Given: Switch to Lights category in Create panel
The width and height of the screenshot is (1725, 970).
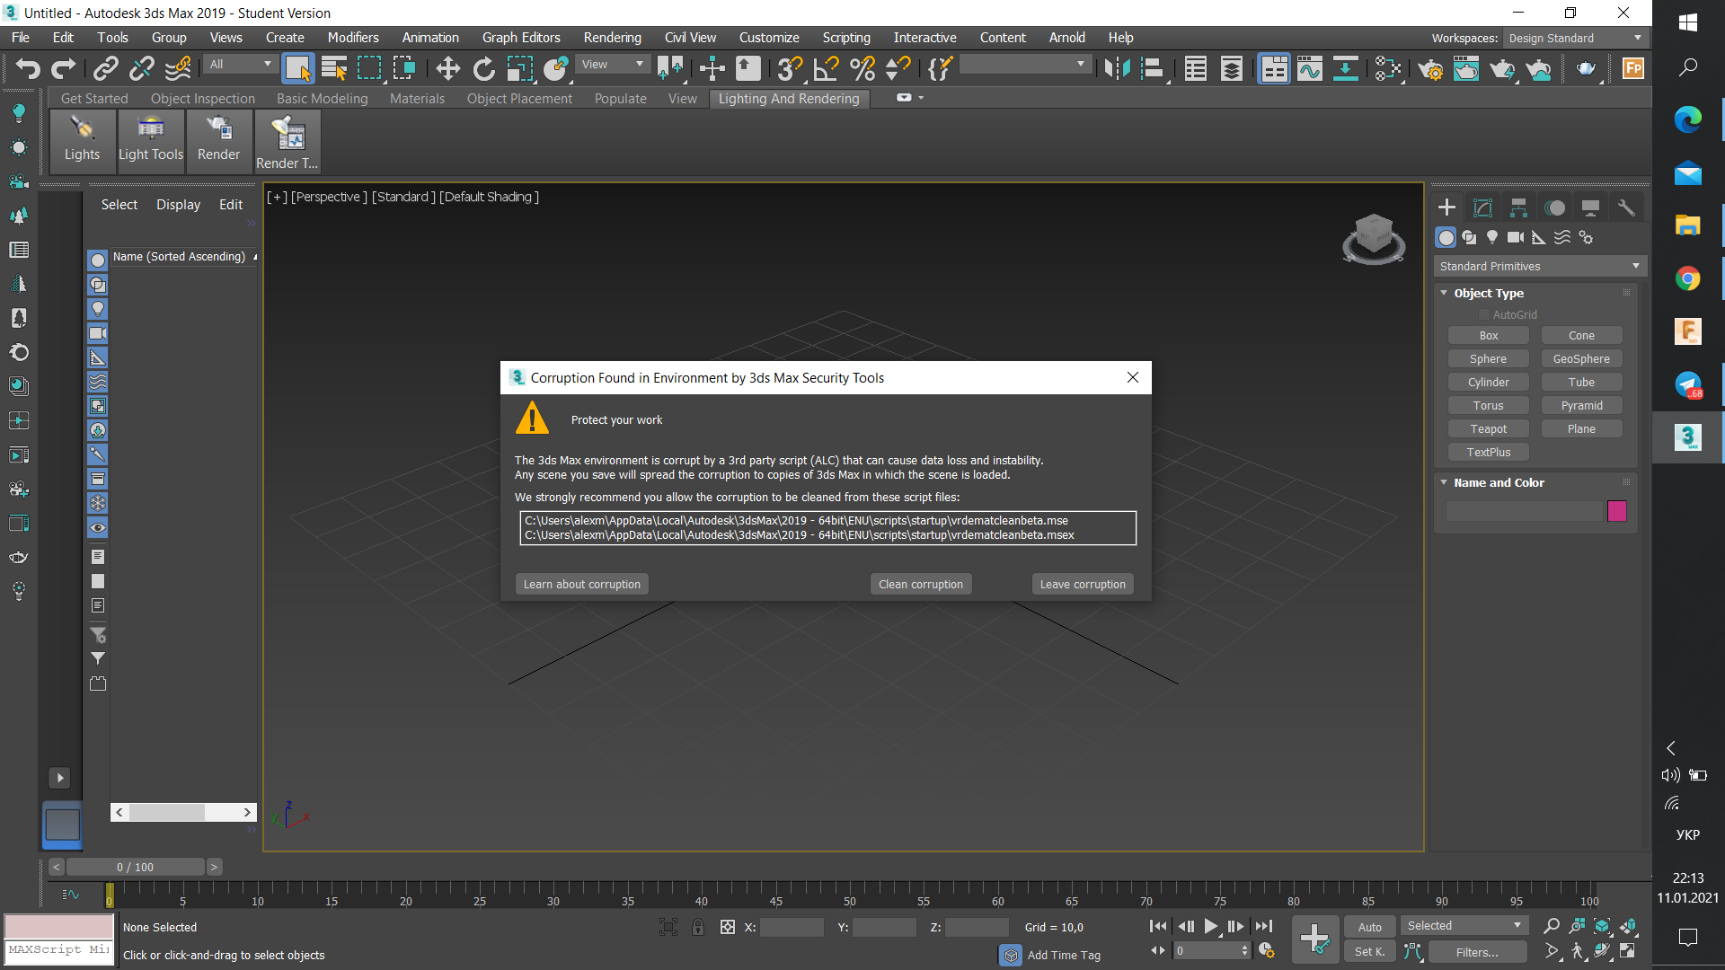Looking at the screenshot, I should pyautogui.click(x=1492, y=237).
